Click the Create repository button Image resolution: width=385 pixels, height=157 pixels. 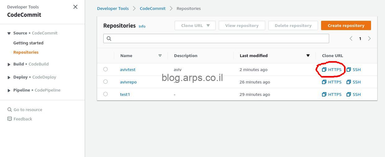346,25
